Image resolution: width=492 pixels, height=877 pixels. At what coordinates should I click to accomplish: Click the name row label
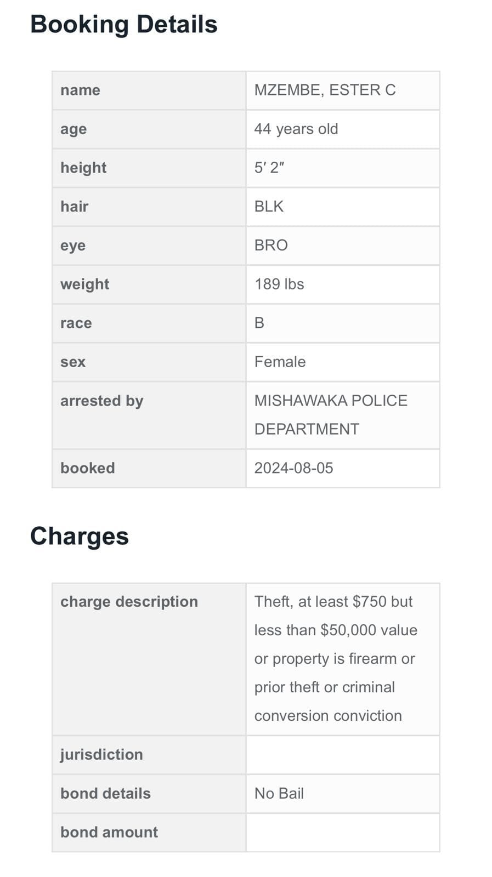point(80,90)
